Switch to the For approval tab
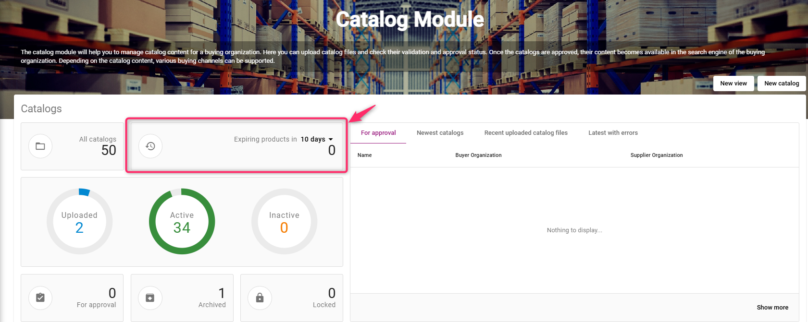This screenshot has height=322, width=808. (378, 133)
